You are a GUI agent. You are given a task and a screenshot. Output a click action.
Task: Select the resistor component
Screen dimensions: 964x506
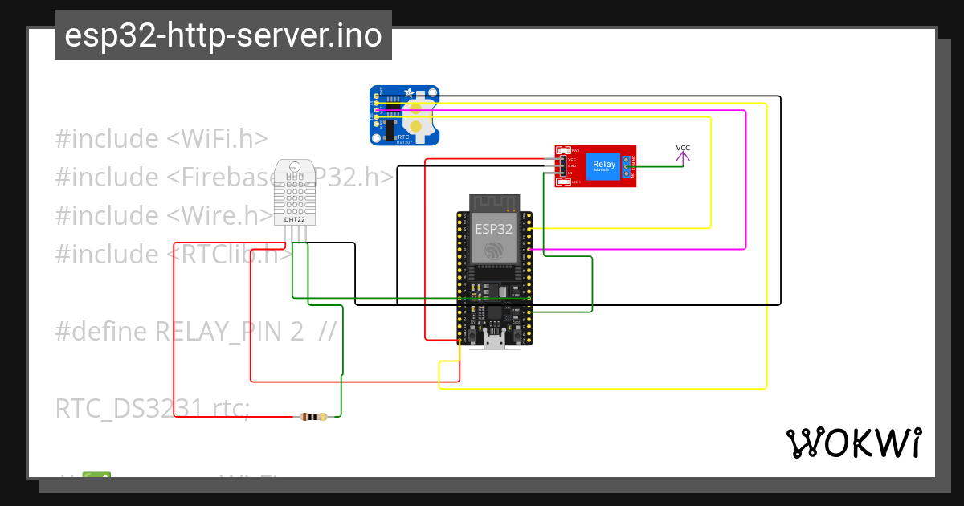(x=313, y=417)
